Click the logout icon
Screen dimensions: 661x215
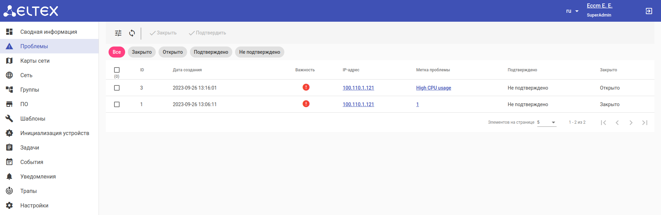pyautogui.click(x=649, y=11)
